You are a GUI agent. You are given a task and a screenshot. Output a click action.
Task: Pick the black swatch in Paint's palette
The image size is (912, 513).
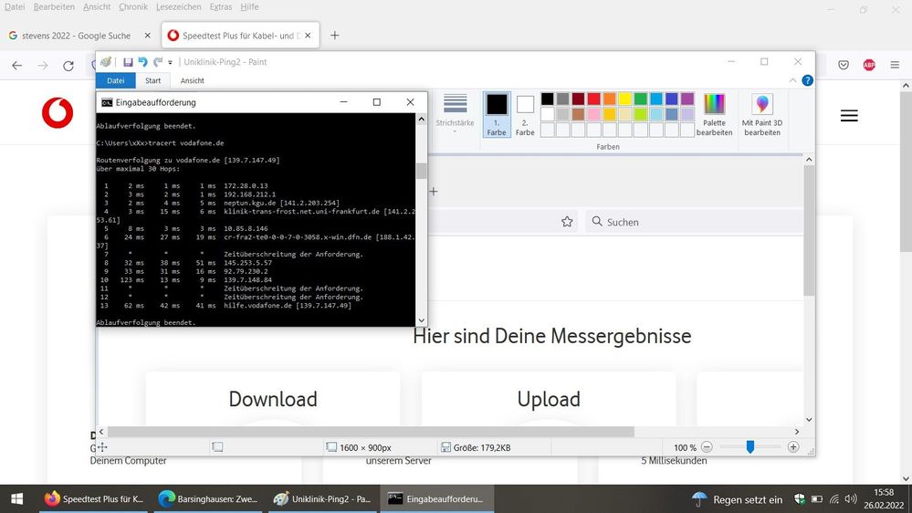tap(548, 99)
